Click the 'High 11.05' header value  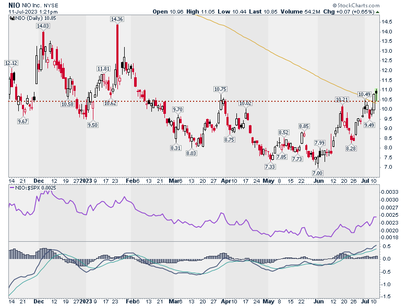(200, 11)
